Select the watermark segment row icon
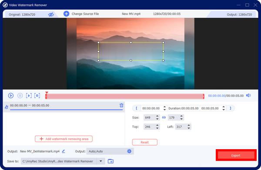 tap(7, 107)
